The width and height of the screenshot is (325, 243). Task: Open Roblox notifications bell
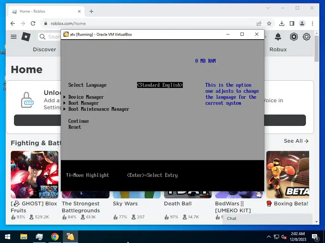(x=278, y=37)
